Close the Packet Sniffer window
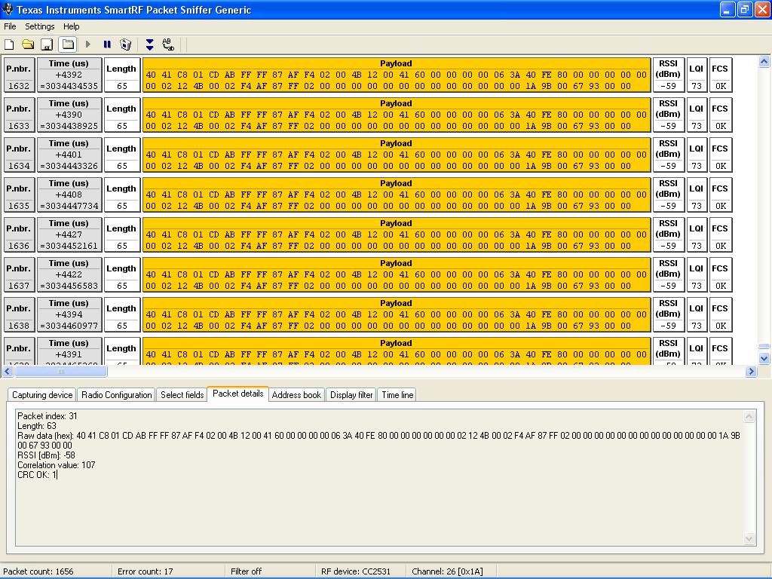This screenshot has height=579, width=772. (x=762, y=9)
